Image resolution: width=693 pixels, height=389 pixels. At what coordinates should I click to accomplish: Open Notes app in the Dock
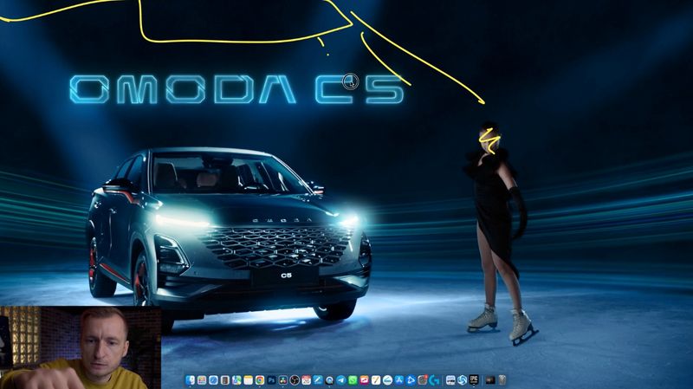tap(249, 380)
